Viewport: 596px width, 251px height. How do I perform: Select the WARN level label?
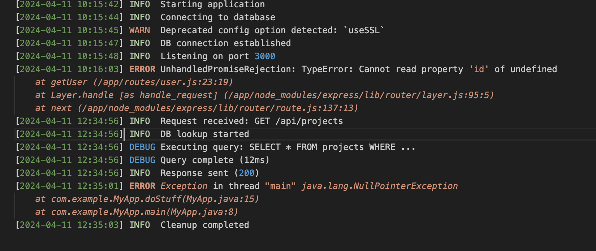(x=139, y=30)
